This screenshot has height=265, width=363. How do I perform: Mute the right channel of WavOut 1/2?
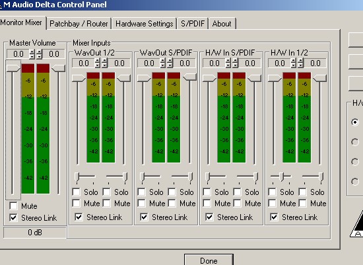click(x=106, y=204)
